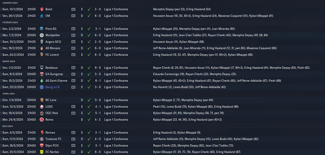The height and width of the screenshot is (155, 325).
Task: Click the OGC Nice club badge
Action: pyautogui.click(x=42, y=113)
